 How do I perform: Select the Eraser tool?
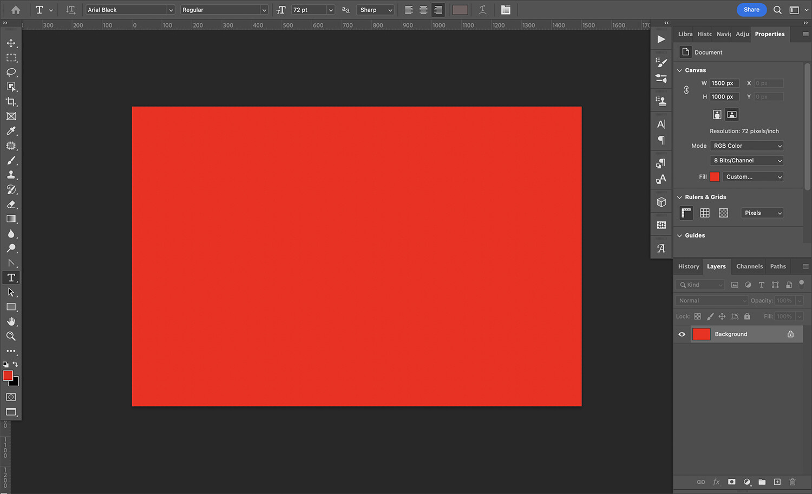click(11, 205)
